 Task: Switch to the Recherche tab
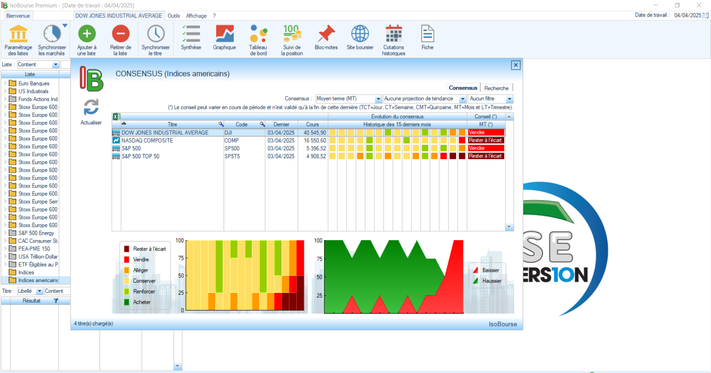pyautogui.click(x=496, y=88)
